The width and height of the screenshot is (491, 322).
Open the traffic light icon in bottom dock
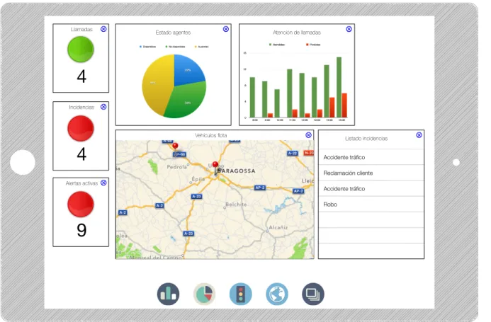pos(240,294)
